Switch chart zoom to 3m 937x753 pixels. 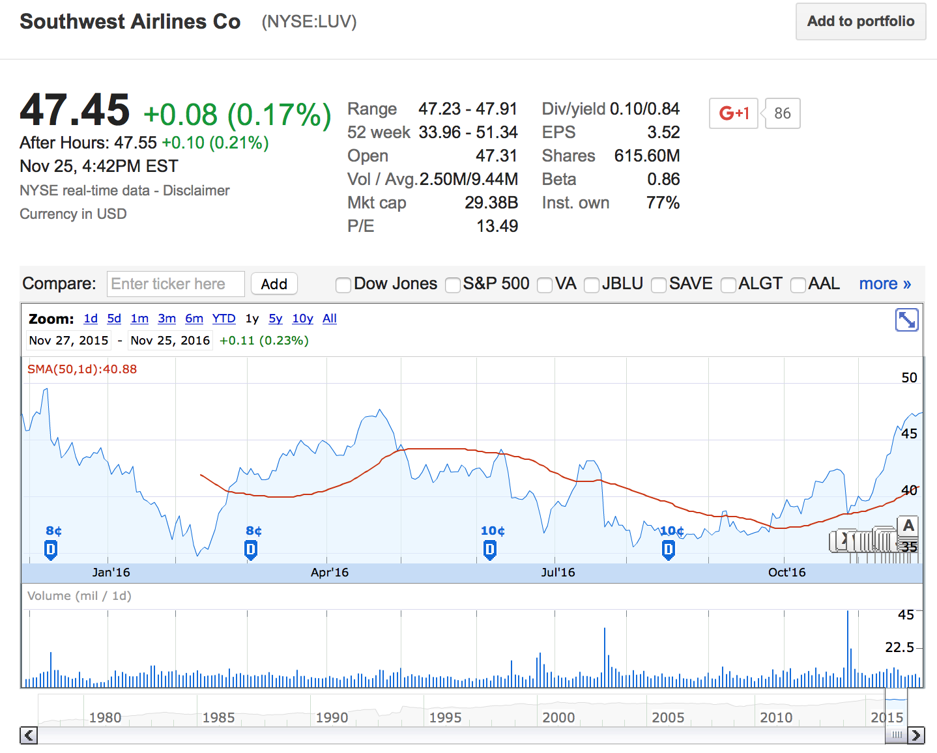pos(167,319)
